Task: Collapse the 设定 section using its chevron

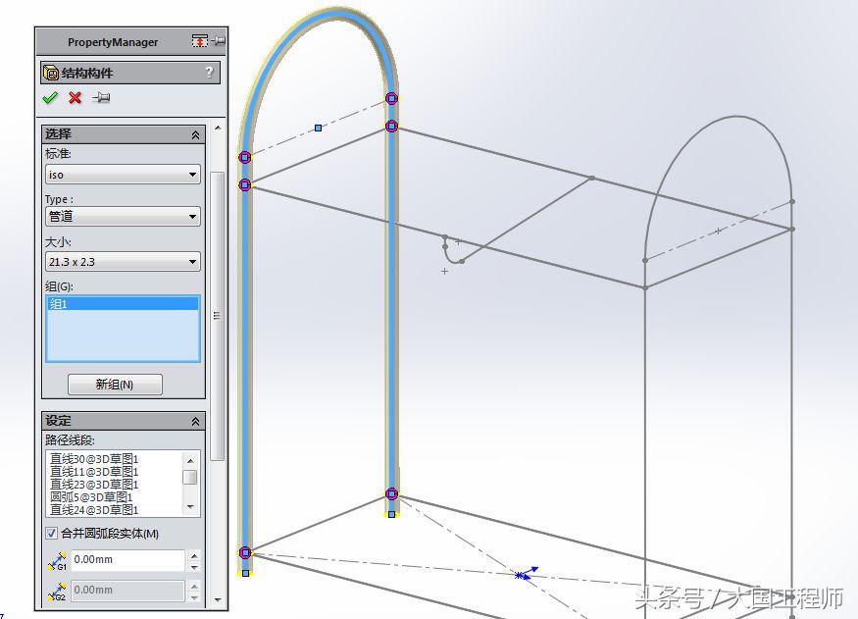Action: (x=194, y=420)
